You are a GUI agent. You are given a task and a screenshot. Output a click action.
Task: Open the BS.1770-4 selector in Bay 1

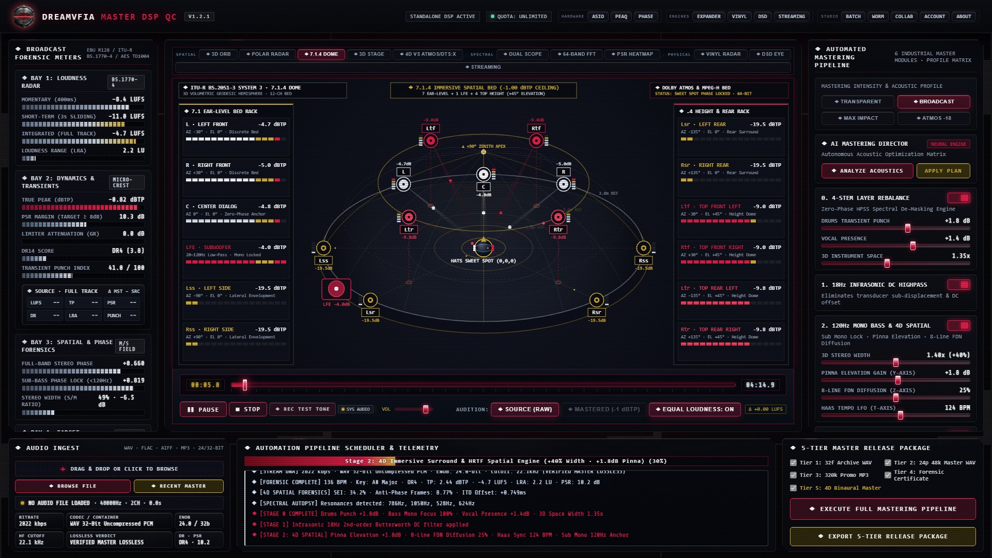coord(127,82)
